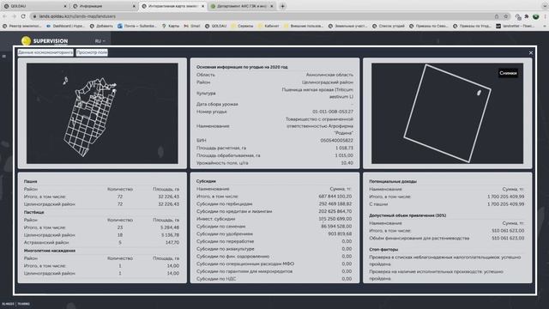Open the QOLDAU bookmark
The width and height of the screenshot is (549, 309).
215,26
